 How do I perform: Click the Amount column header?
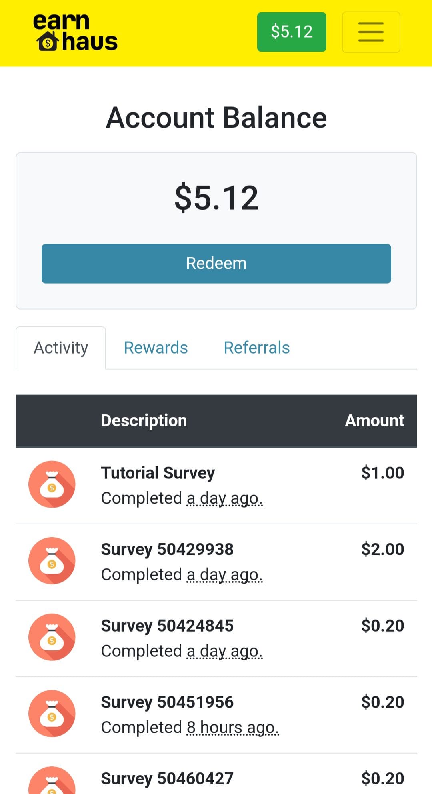(374, 421)
